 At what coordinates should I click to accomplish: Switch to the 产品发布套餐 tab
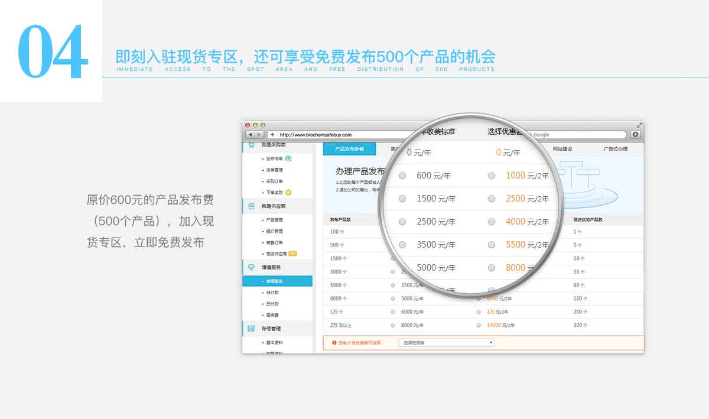click(349, 149)
